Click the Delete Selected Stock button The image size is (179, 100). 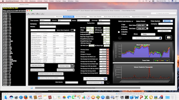tap(66, 70)
